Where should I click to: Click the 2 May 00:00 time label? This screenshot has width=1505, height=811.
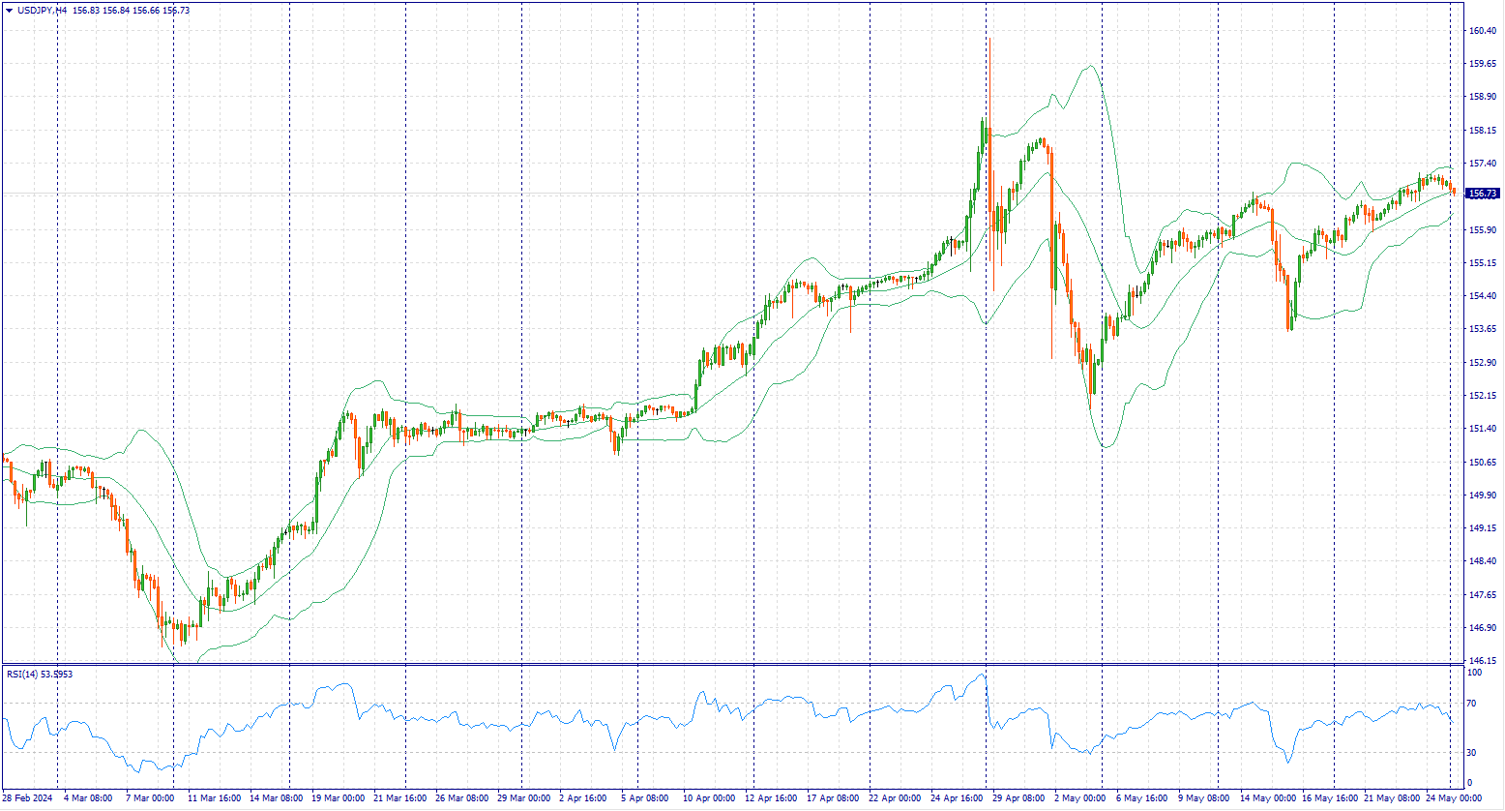(x=1079, y=799)
